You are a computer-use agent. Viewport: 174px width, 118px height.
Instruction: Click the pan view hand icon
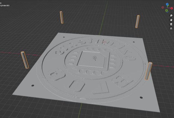pos(171,20)
